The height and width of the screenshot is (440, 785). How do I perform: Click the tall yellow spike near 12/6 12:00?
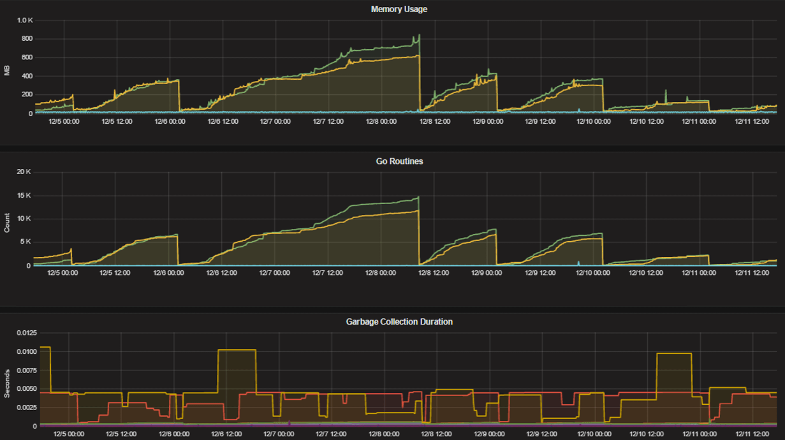(x=237, y=351)
